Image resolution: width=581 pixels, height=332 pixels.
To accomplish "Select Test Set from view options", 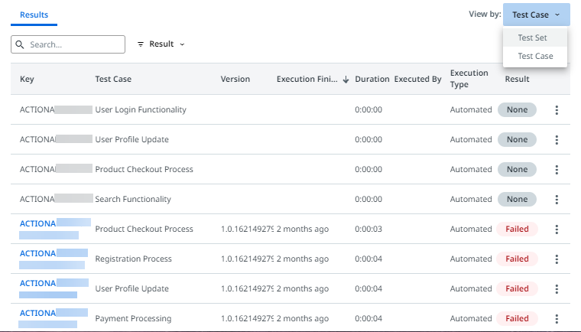I will coord(531,37).
